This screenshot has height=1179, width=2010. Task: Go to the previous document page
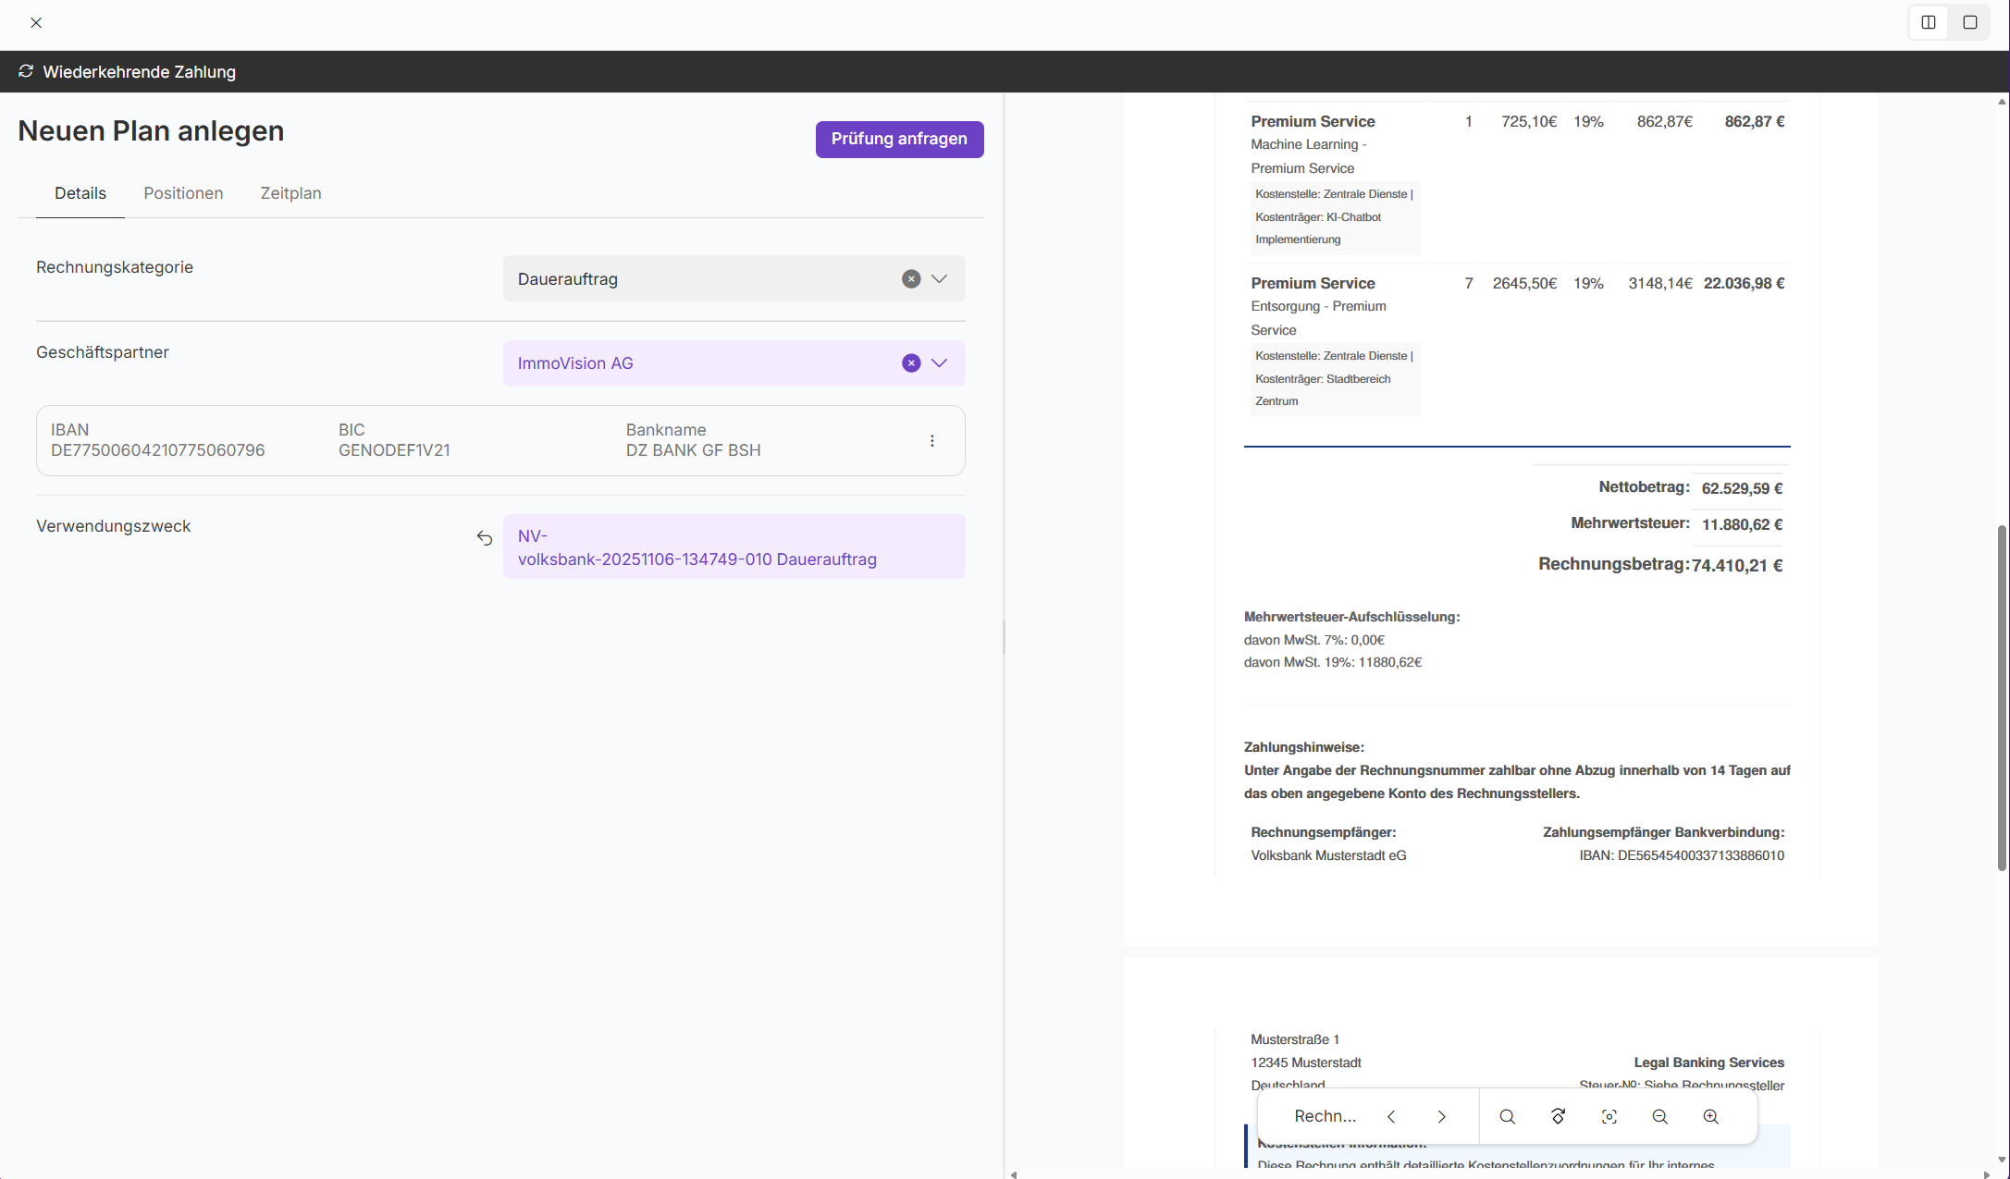pos(1391,1116)
